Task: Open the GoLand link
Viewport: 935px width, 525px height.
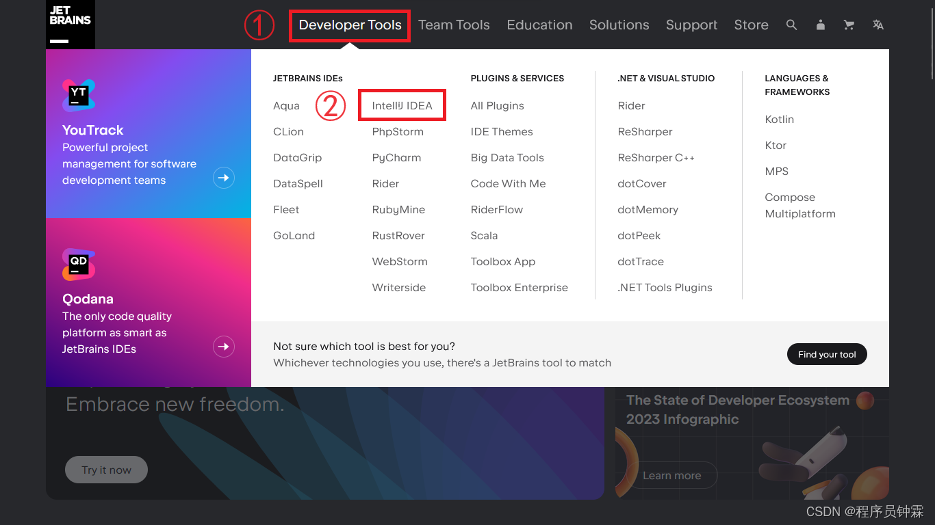Action: tap(294, 236)
